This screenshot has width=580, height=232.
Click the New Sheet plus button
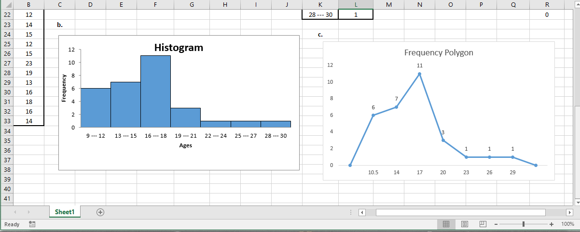point(100,212)
